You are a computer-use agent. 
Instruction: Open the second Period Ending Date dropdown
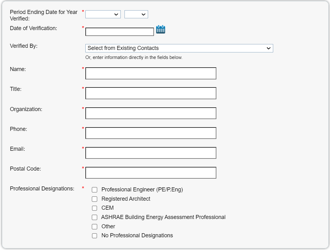(136, 14)
